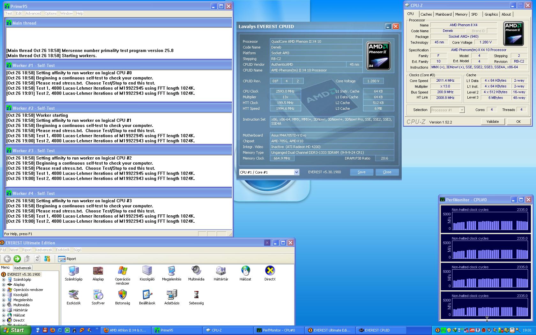The width and height of the screenshot is (536, 335).
Task: Open Prime95 Test menu
Action: pyautogui.click(x=9, y=13)
